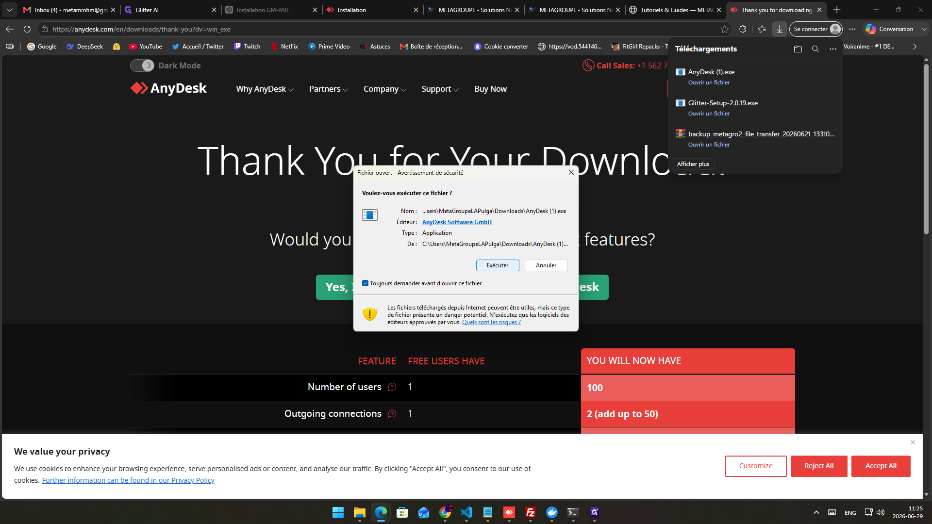Open FileZilla from taskbar
Viewport: 932px width, 524px height.
click(x=531, y=512)
